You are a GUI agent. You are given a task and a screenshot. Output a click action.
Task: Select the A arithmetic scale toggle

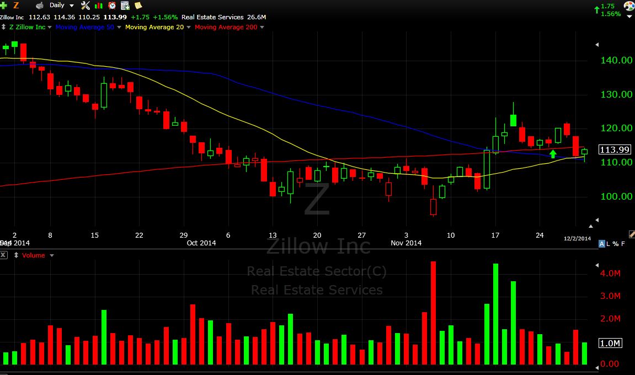click(x=602, y=244)
